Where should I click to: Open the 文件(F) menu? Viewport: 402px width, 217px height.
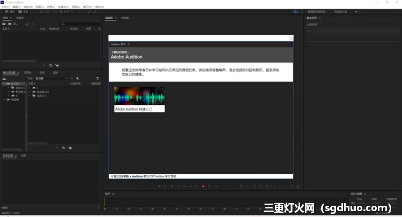(5, 7)
